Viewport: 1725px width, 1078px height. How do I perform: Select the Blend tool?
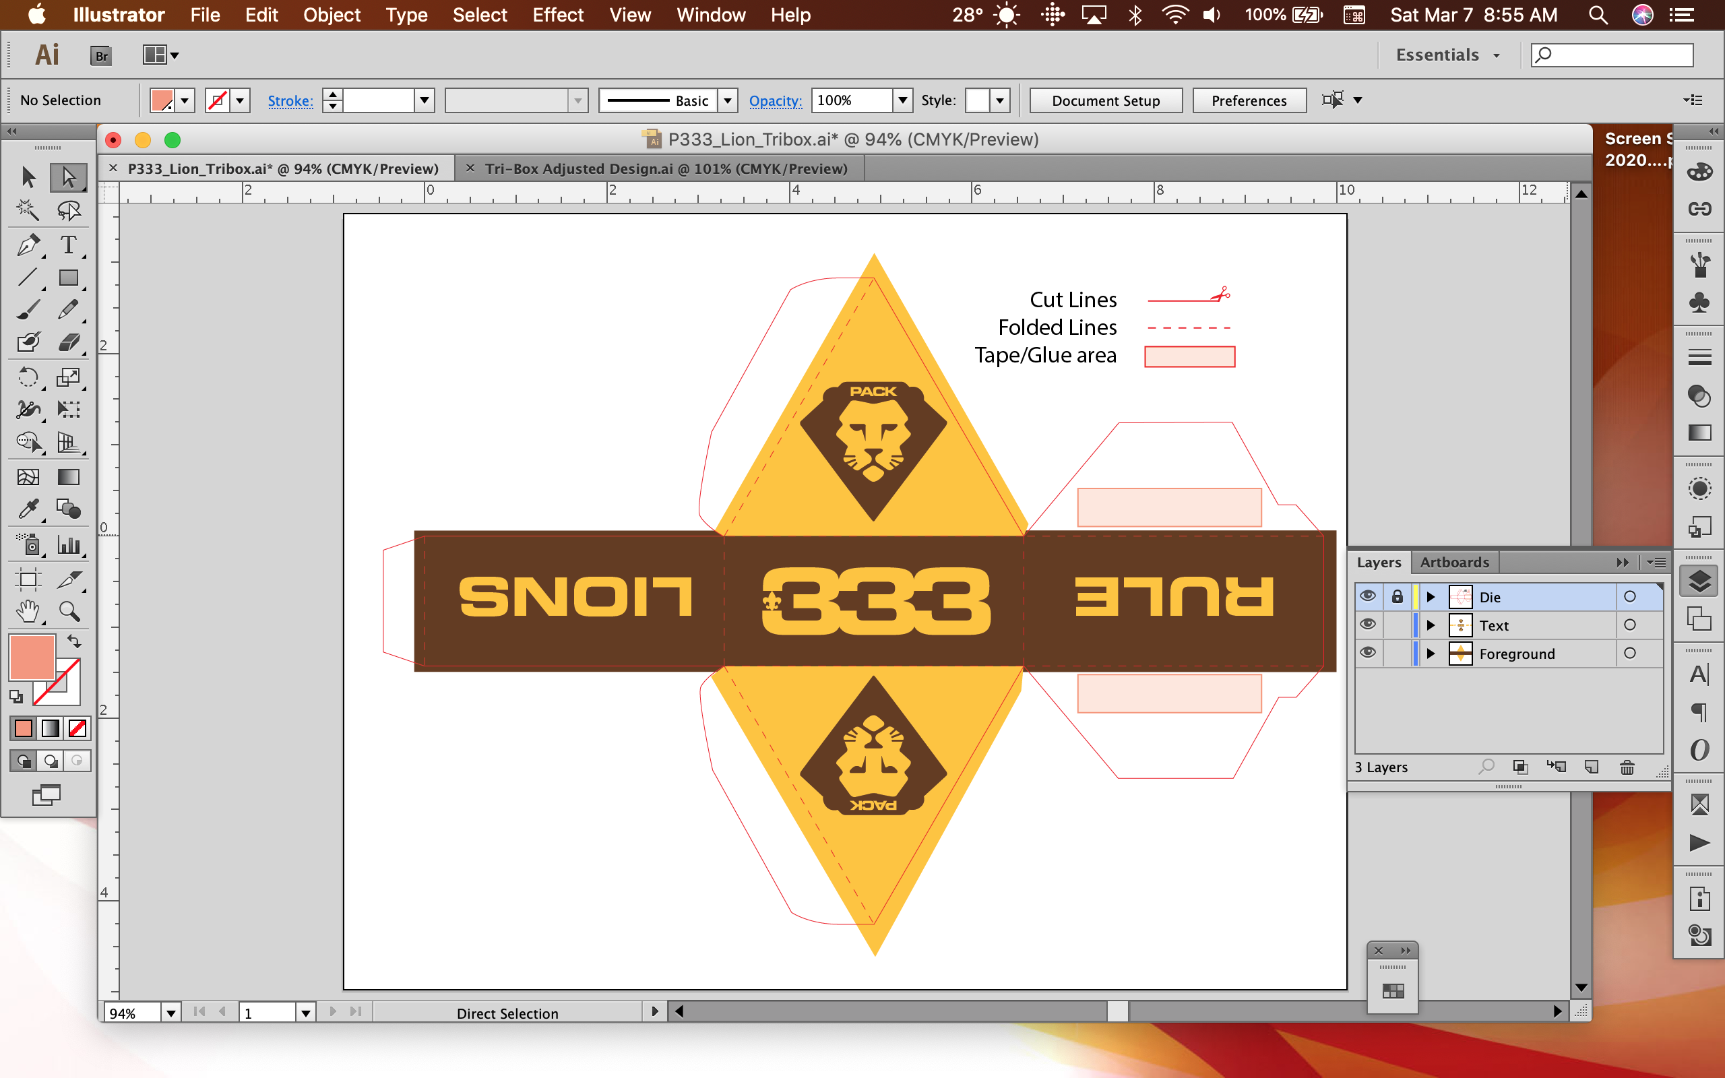pos(69,509)
